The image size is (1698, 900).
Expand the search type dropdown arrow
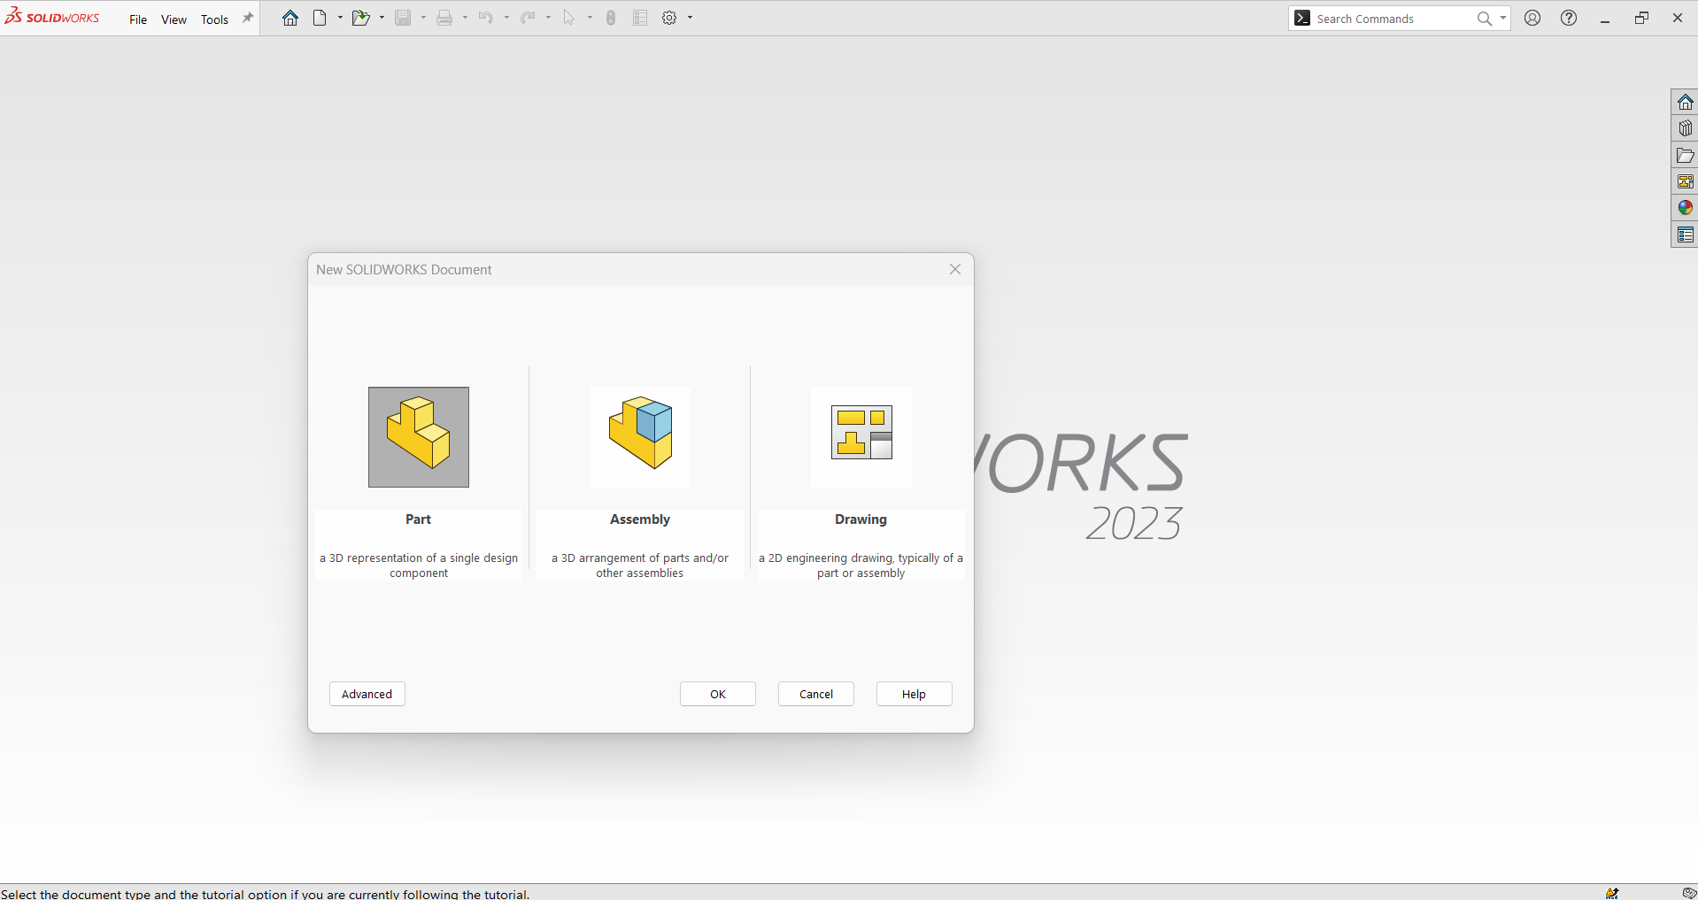tap(1503, 19)
